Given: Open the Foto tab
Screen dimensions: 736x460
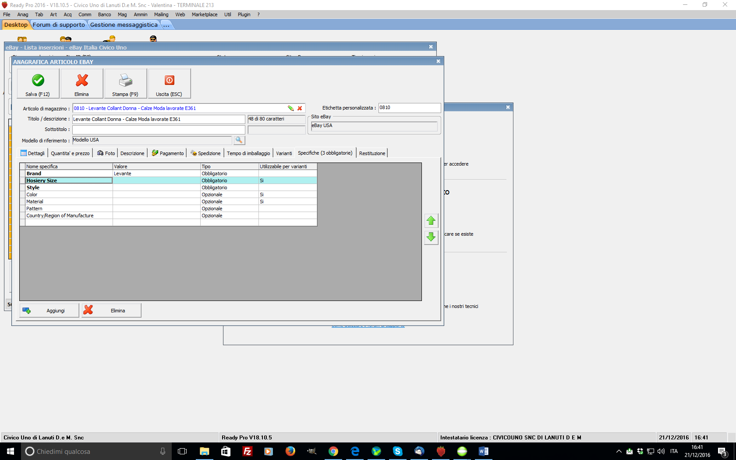Looking at the screenshot, I should pos(106,153).
